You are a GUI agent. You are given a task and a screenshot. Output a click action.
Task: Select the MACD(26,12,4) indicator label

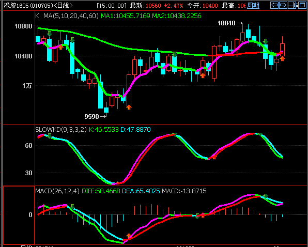click(57, 191)
